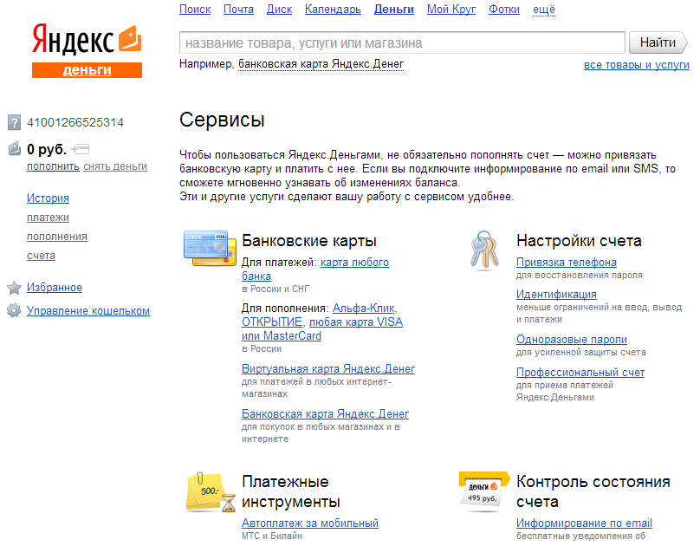Focus the product search input field

402,42
